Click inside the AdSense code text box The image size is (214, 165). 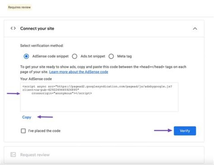(99, 97)
